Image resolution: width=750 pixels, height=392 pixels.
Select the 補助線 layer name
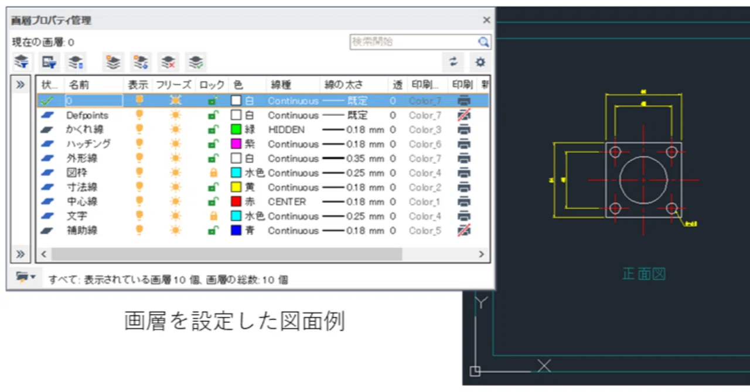82,231
